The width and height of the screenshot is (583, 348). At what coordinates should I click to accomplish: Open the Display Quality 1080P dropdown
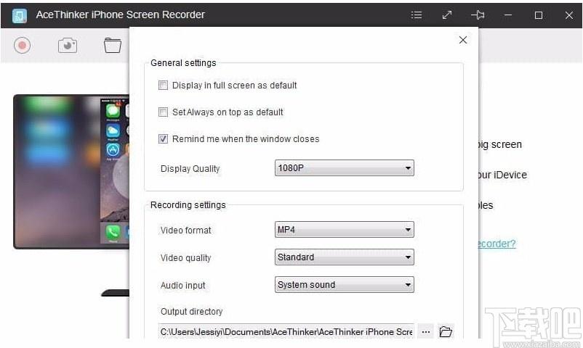(345, 168)
